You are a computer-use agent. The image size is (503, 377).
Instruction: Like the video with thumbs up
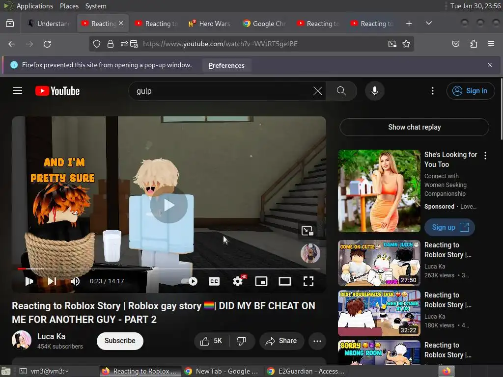pyautogui.click(x=211, y=341)
